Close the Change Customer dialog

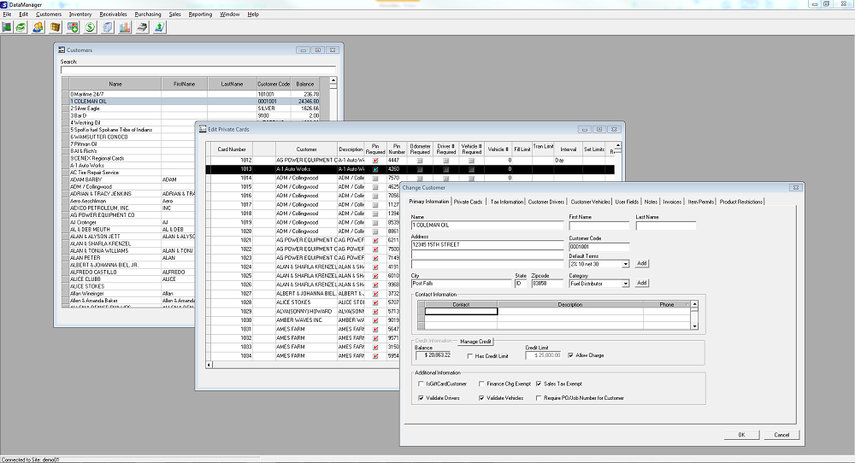(x=795, y=187)
